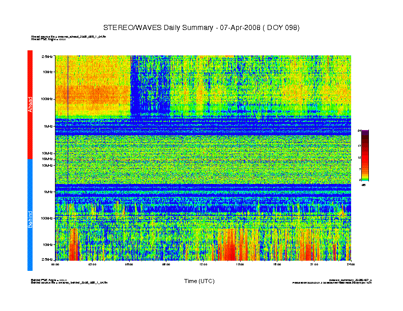
Task: Click the 'Ahead source file' text line
Action: 68,37
